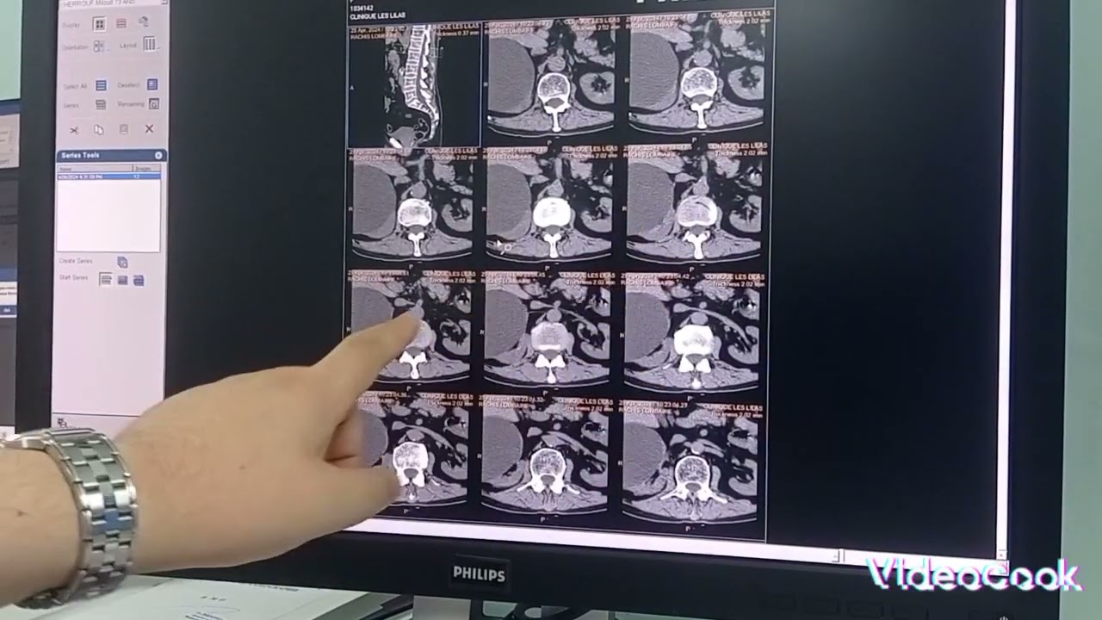Screen dimensions: 1102x620
Task: Open the Orientation dropdown
Action: click(x=100, y=46)
